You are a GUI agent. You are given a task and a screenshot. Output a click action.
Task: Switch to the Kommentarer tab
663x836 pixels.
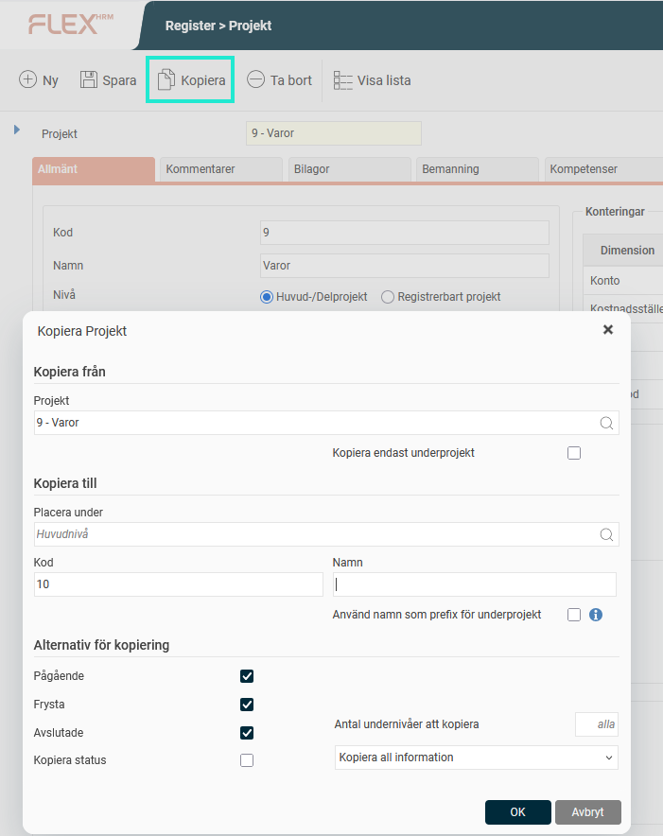pyautogui.click(x=220, y=169)
